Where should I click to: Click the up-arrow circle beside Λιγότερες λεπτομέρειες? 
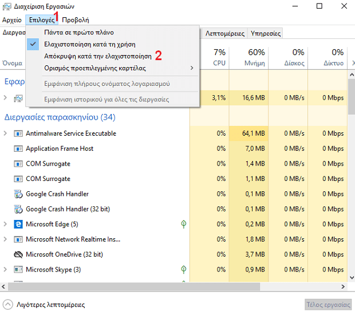(x=8, y=305)
